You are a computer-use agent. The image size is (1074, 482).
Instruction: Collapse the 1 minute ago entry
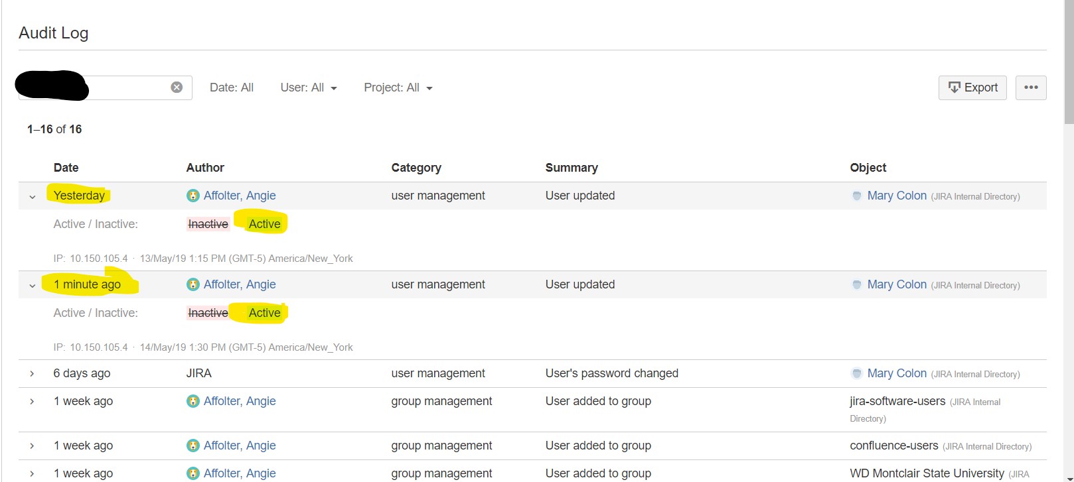click(x=32, y=285)
